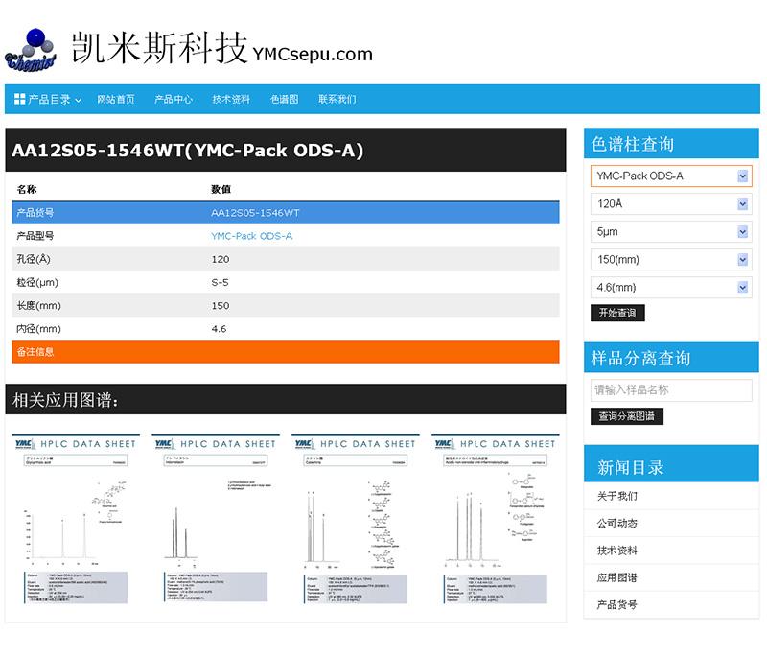Click the 开始查询 button

[x=617, y=313]
